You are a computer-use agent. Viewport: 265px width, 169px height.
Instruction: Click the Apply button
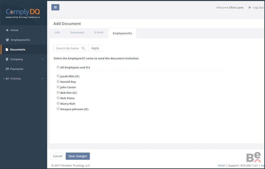[95, 48]
